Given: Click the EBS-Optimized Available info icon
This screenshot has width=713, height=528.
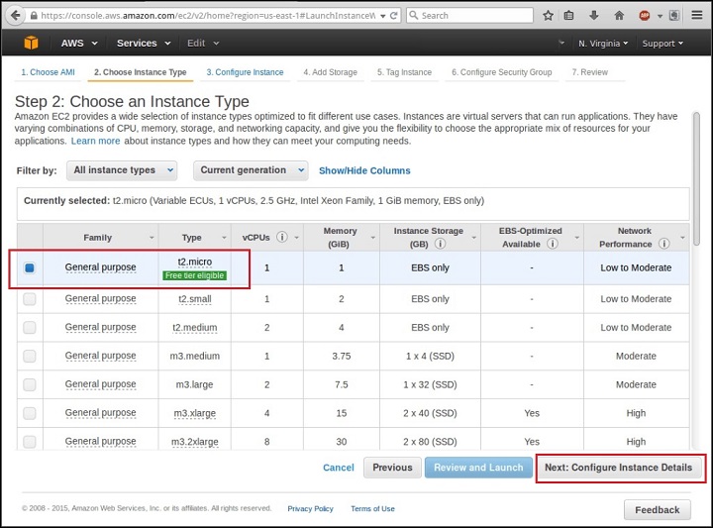Looking at the screenshot, I should pos(552,244).
